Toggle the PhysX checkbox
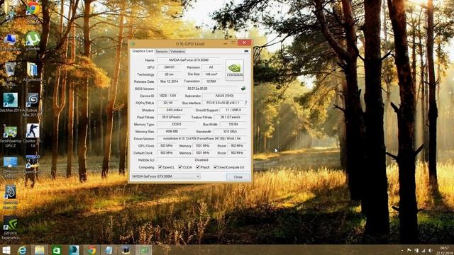Screen dimensions: 454x255 coord(198,167)
